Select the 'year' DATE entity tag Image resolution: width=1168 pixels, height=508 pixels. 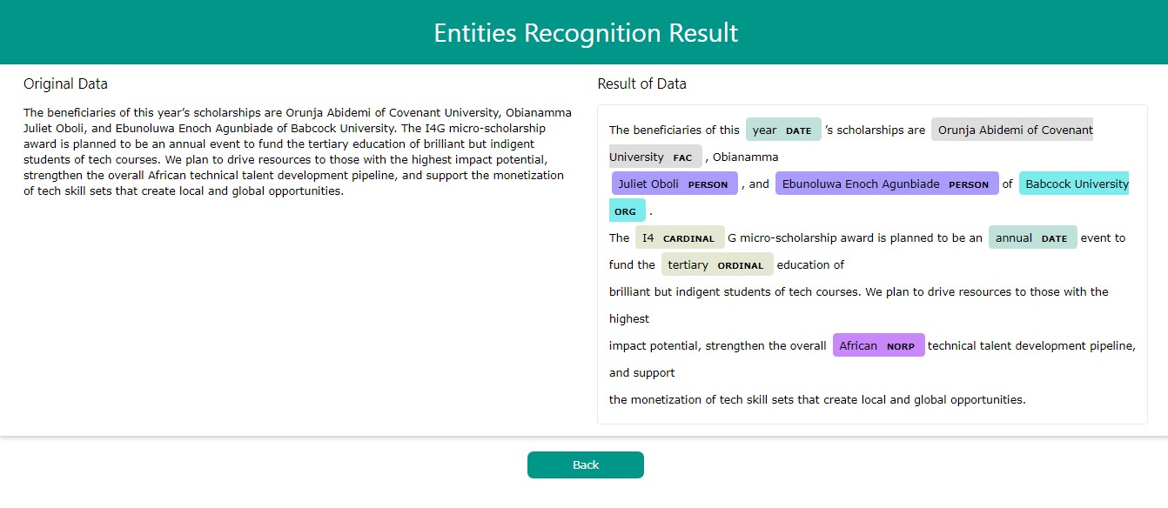pyautogui.click(x=782, y=130)
